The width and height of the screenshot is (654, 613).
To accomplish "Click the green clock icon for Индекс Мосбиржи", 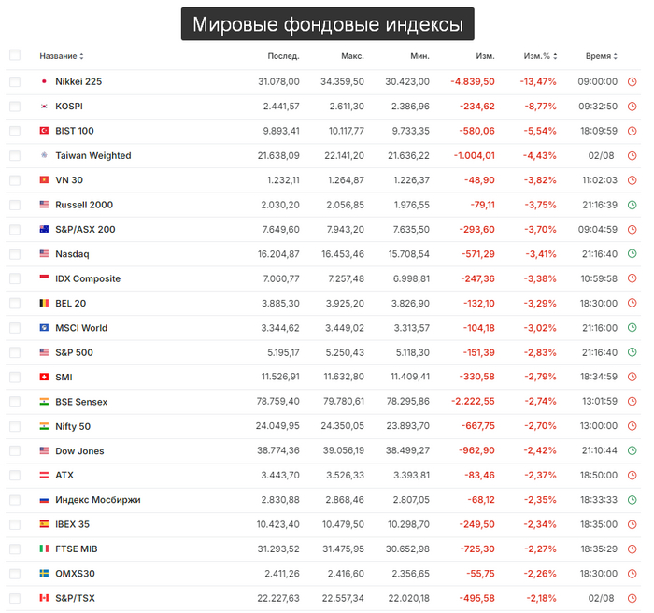I will pyautogui.click(x=632, y=500).
